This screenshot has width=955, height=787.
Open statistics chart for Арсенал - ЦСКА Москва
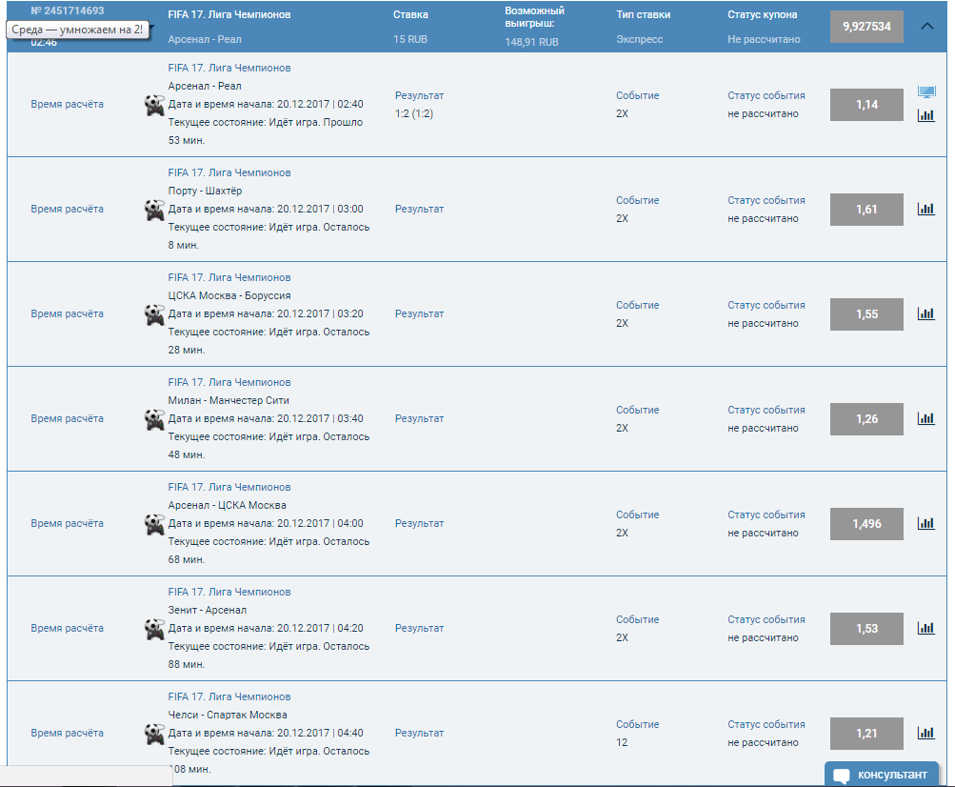tap(925, 523)
